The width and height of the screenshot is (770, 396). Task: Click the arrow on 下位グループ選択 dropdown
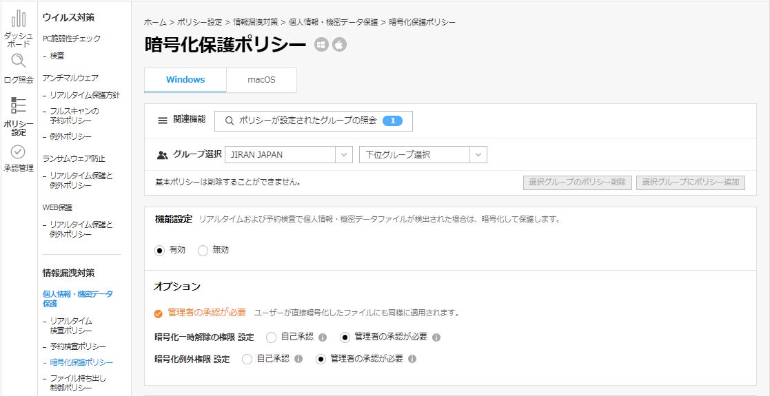coord(478,154)
